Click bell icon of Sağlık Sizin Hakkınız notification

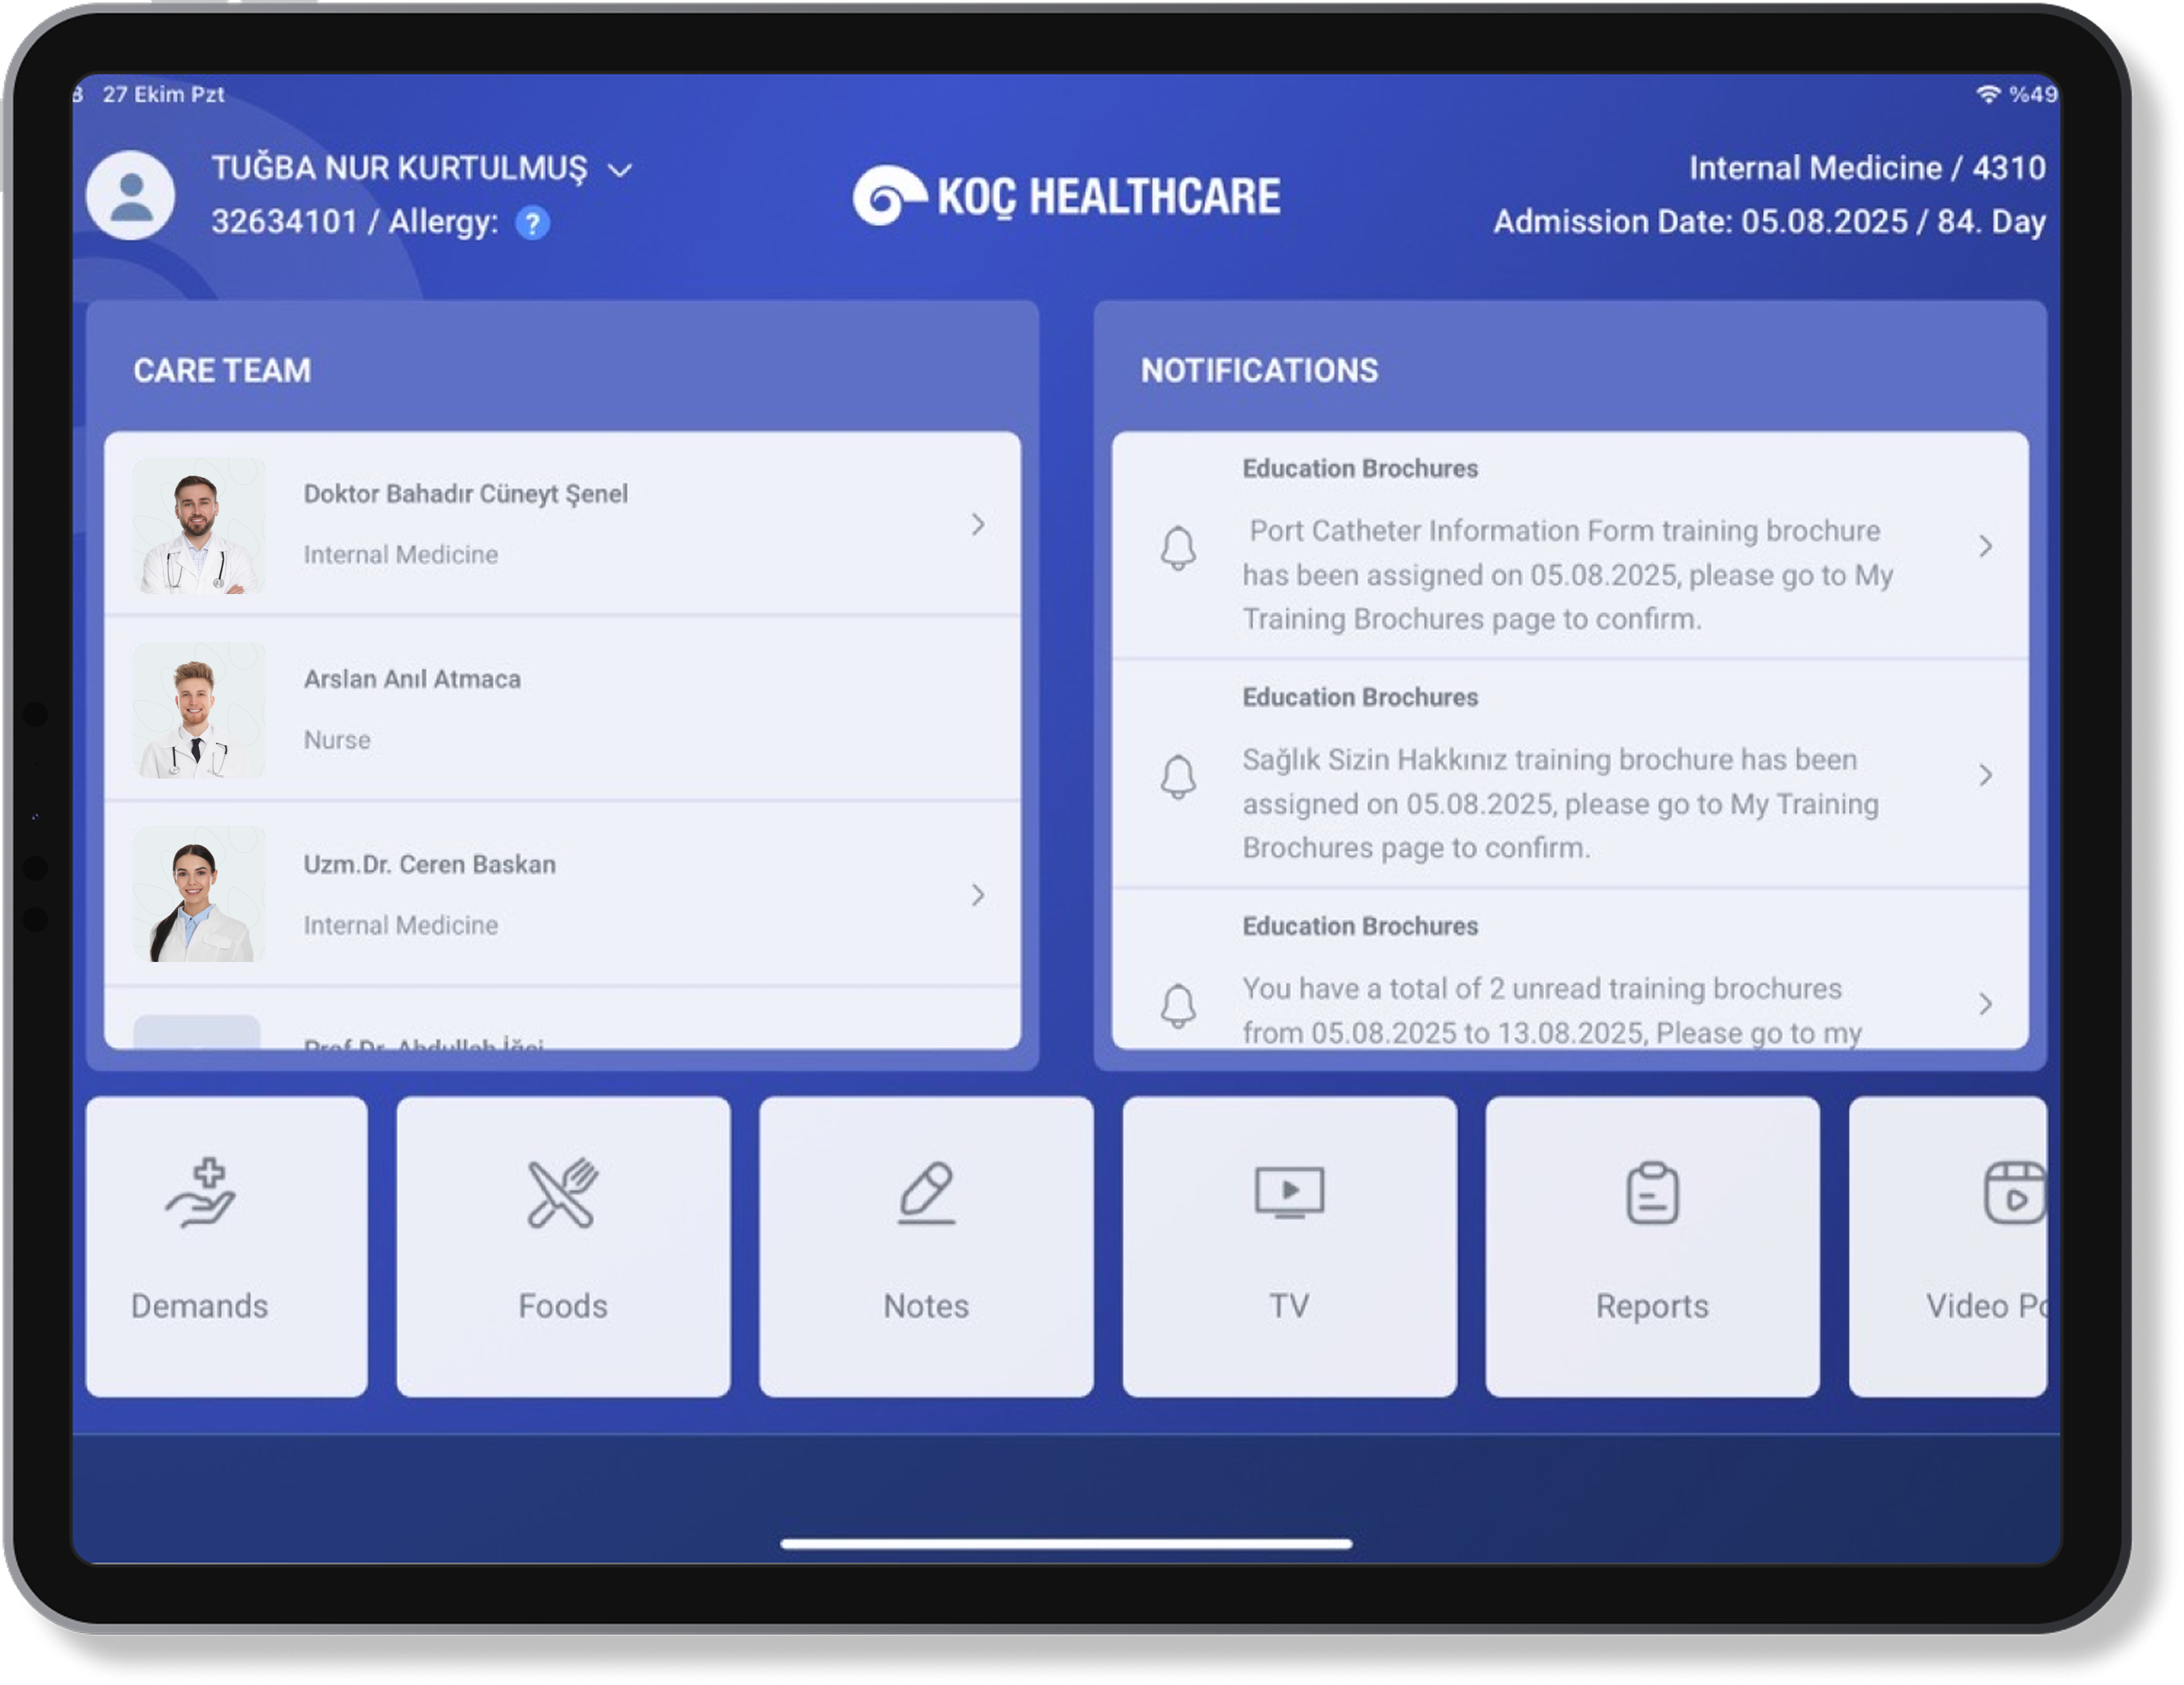point(1178,776)
